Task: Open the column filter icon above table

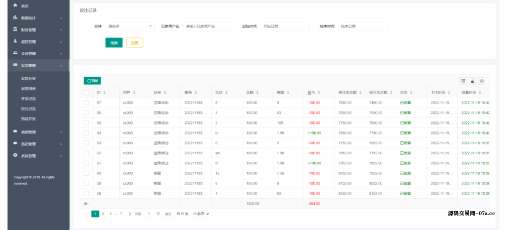Action: 463,81
